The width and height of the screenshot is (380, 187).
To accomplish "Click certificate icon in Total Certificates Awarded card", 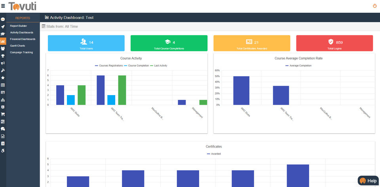I will [249, 42].
